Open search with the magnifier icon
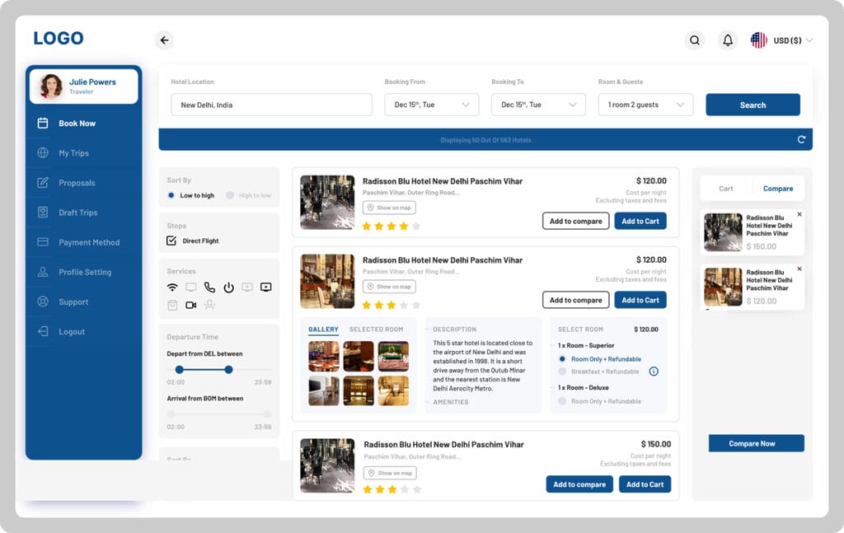844x533 pixels. (x=695, y=40)
